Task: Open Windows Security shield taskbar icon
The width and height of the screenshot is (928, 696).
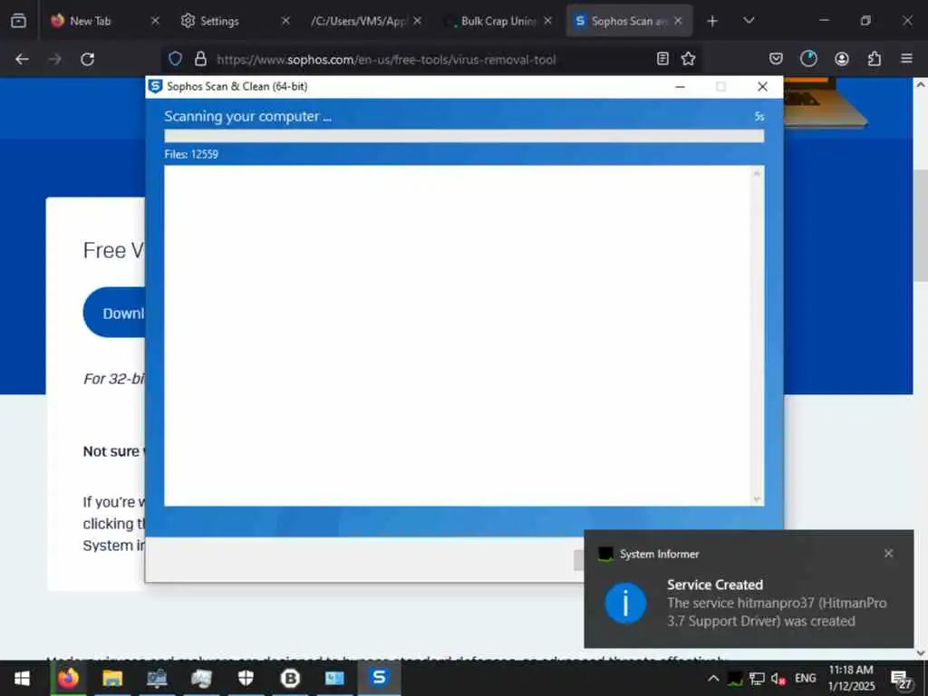Action: (x=246, y=678)
